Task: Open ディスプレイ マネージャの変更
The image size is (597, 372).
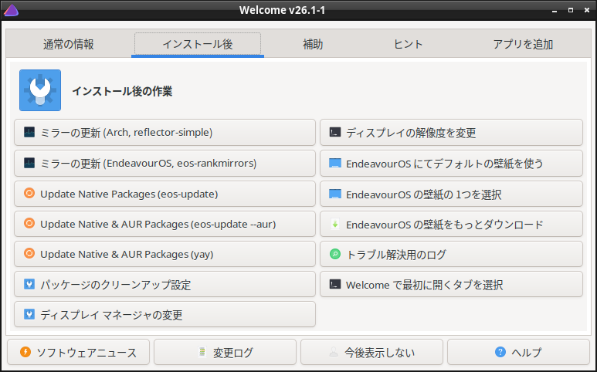Action: point(165,315)
